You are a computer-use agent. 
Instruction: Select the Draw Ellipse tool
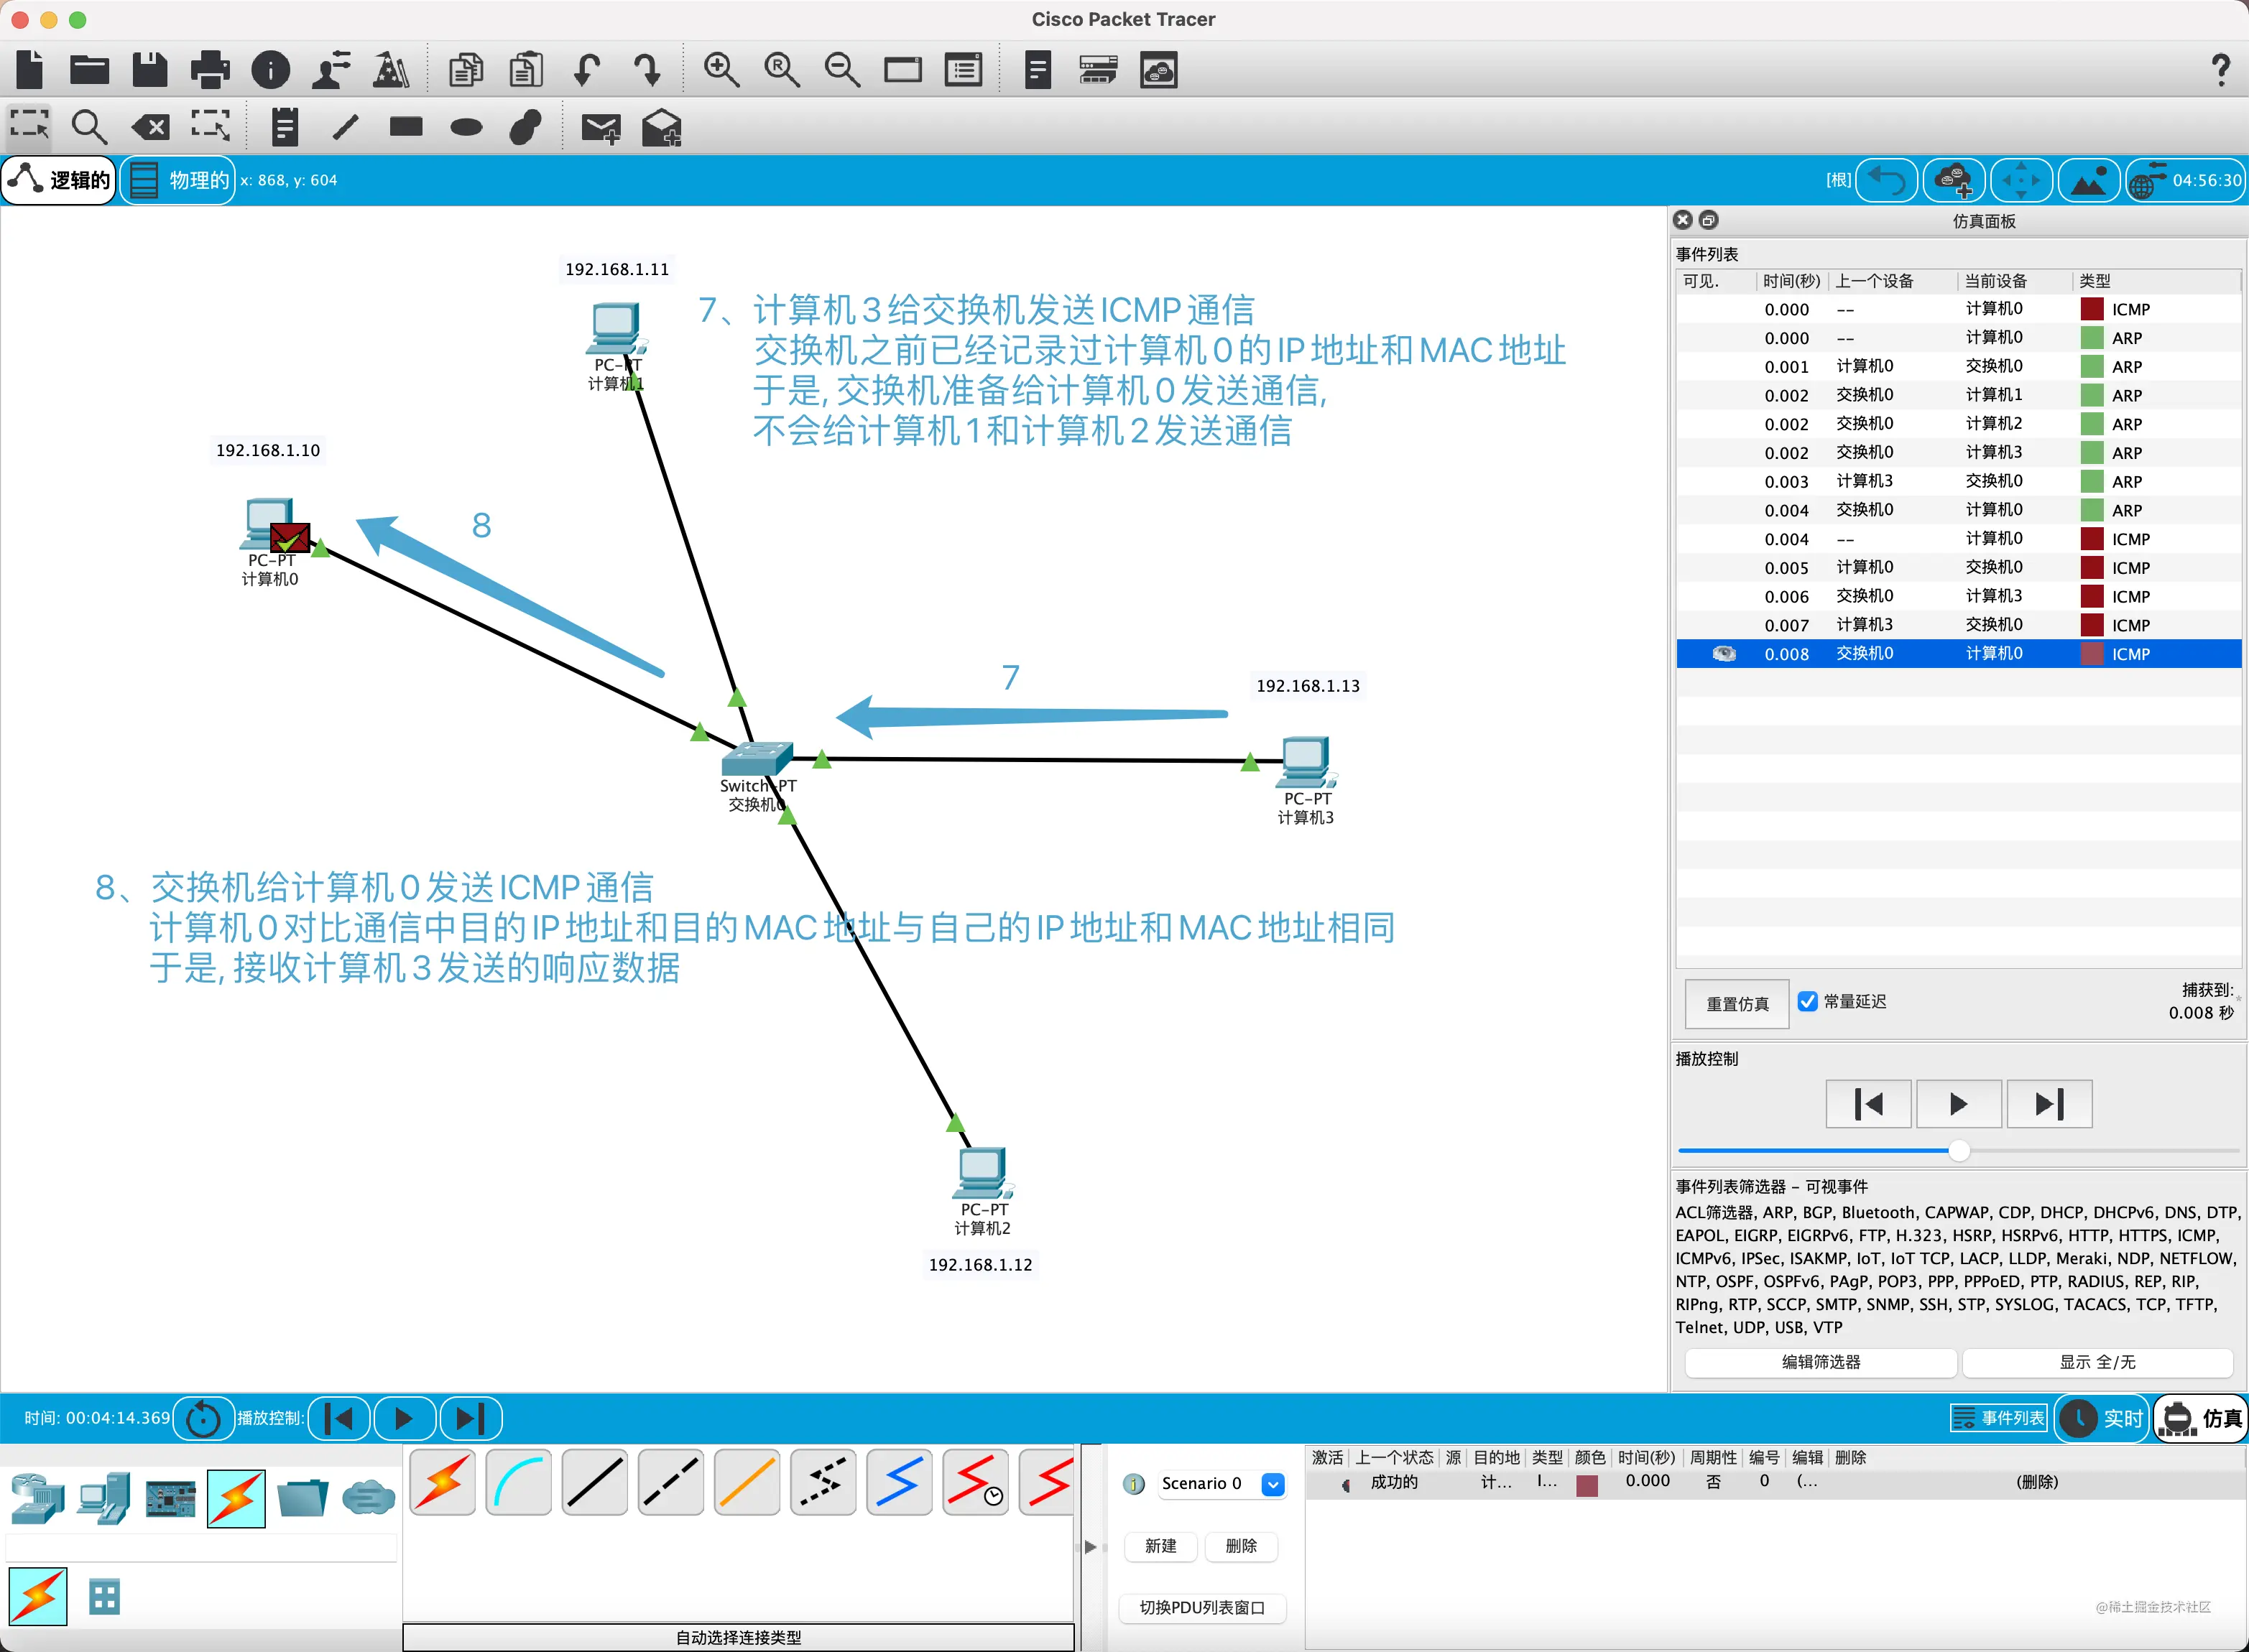tap(466, 127)
